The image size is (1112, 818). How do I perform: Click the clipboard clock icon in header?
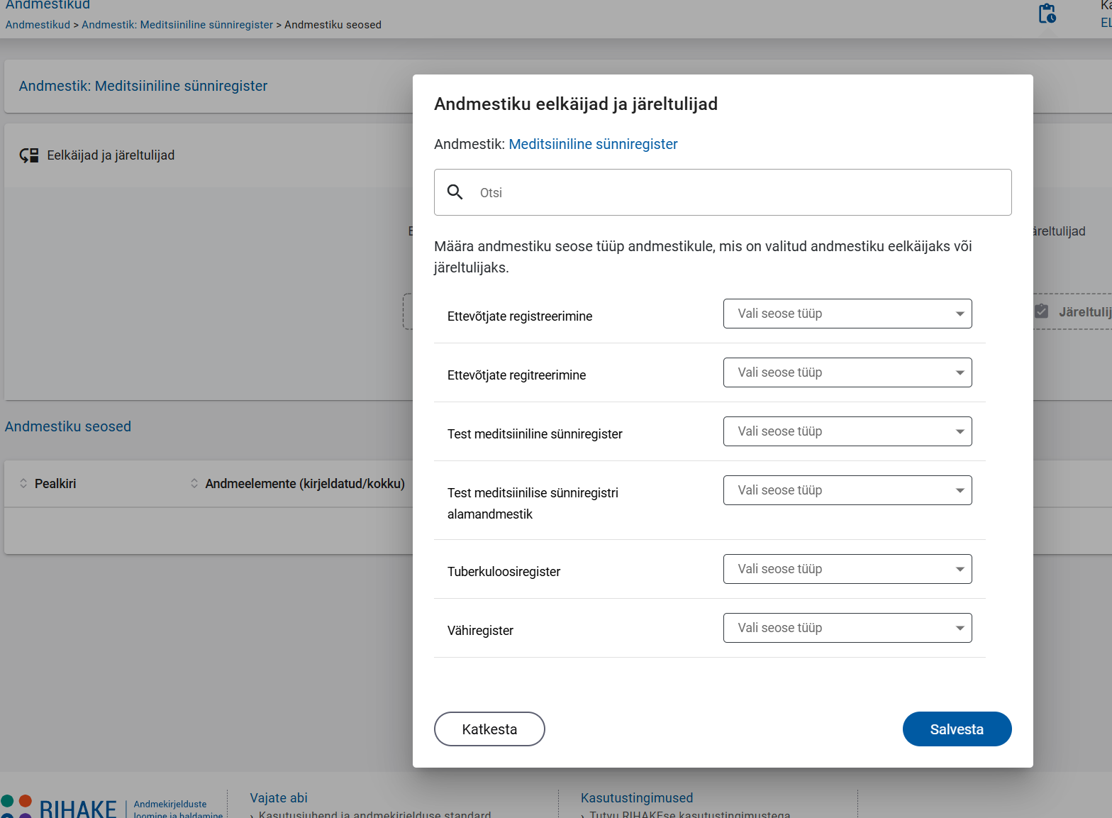(x=1047, y=13)
